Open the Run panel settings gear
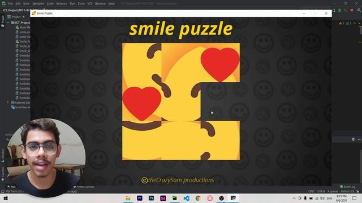This screenshot has width=362, height=203. click(353, 139)
